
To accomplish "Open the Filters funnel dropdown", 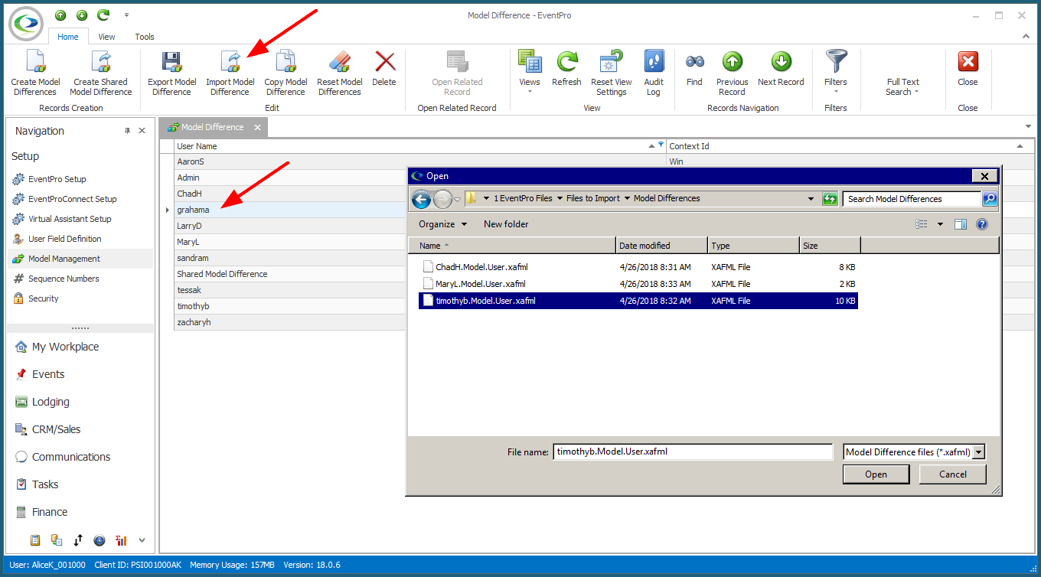I will point(835,73).
